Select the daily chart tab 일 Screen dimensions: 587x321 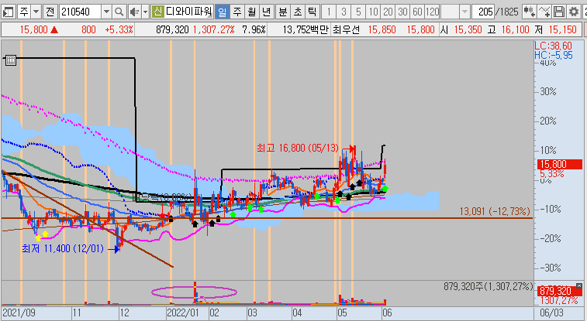point(222,12)
